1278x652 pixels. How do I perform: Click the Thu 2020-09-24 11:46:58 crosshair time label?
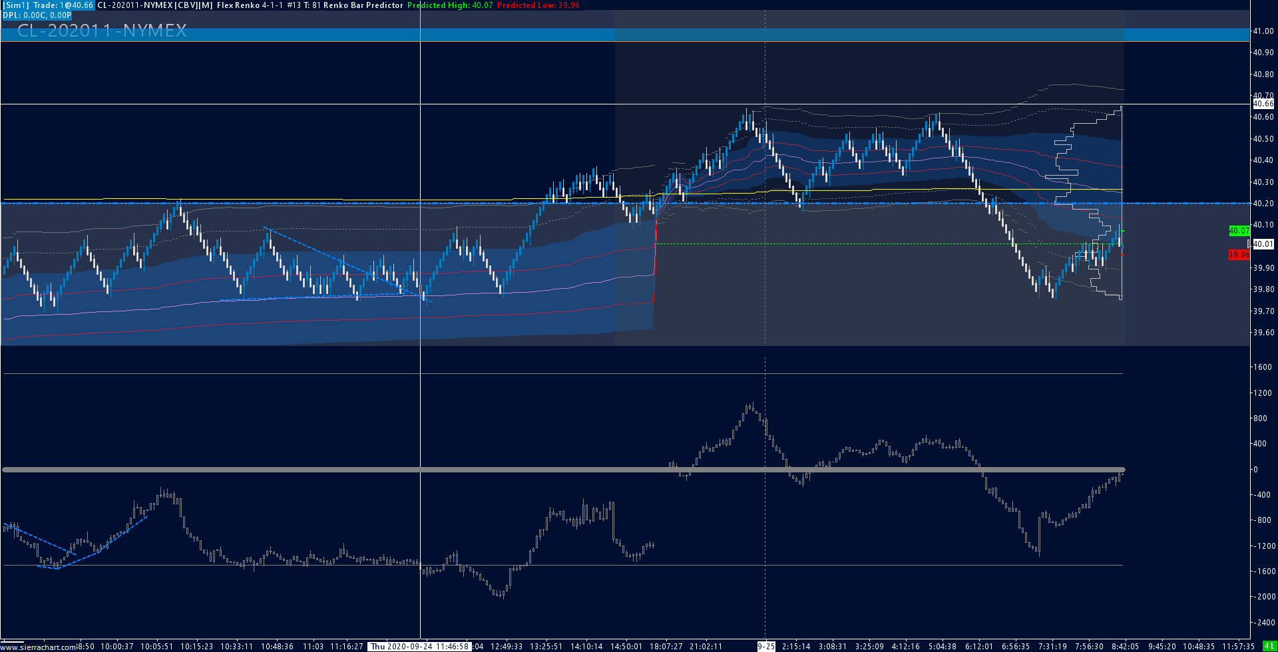coord(419,647)
